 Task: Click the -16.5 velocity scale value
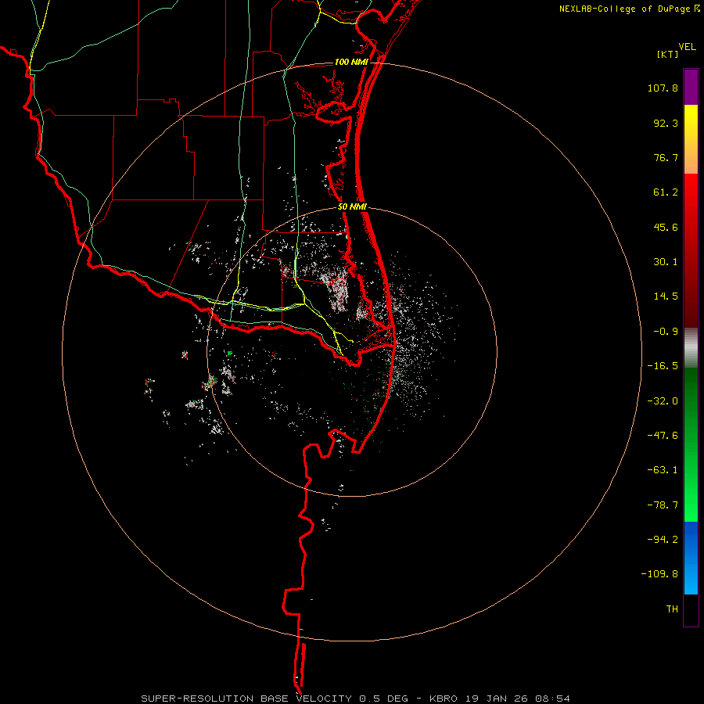pyautogui.click(x=663, y=366)
